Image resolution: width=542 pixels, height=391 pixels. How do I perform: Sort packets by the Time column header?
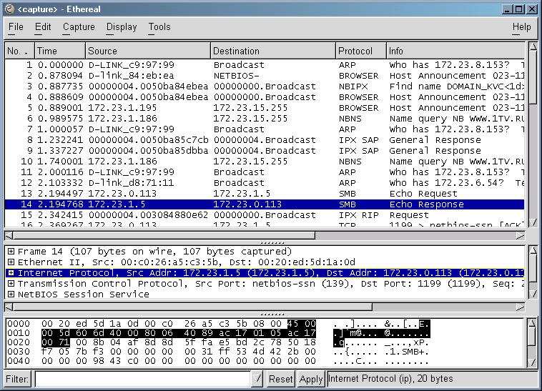60,51
